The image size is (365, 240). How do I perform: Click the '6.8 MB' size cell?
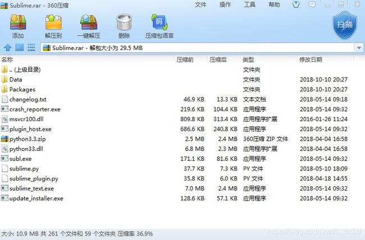(195, 149)
